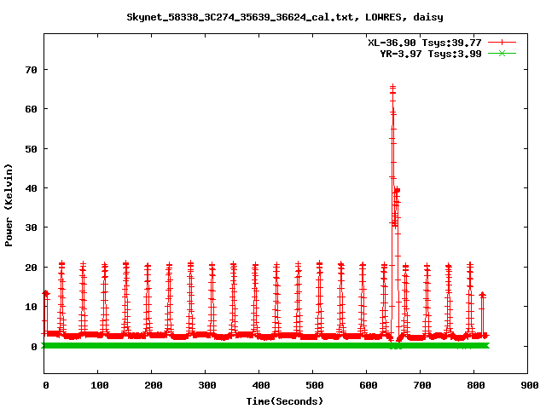This screenshot has height=409, width=546.
Task: Click the Power (Kelvin) axis label
Action: point(9,205)
